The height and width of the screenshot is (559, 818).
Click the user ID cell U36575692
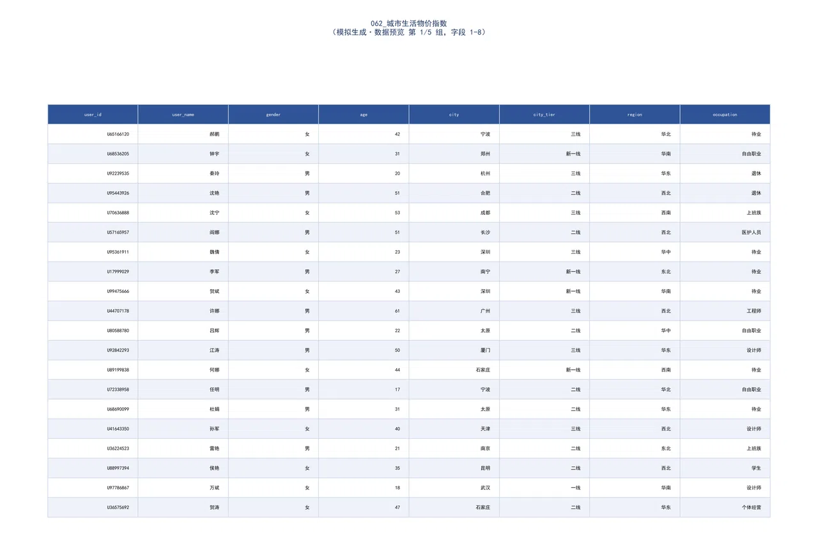click(x=93, y=507)
